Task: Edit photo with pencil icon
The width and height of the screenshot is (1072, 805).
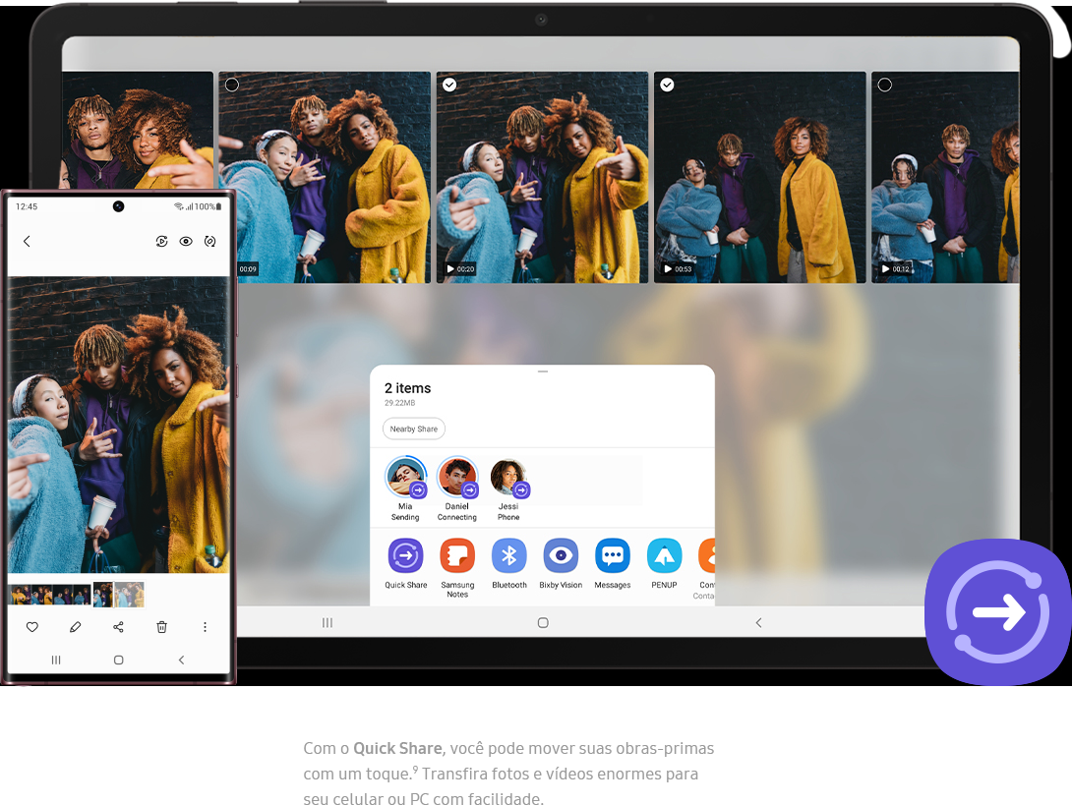Action: coord(75,627)
